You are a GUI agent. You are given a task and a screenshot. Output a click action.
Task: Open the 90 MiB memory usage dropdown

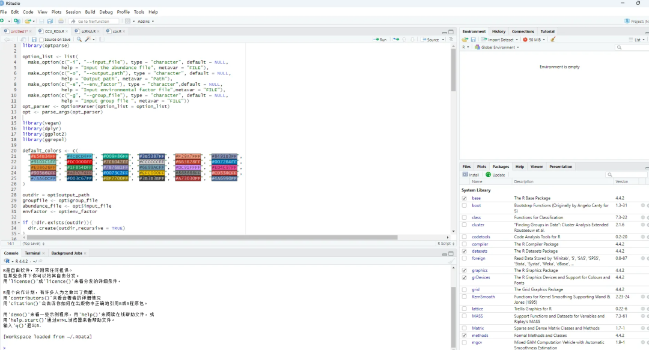pyautogui.click(x=534, y=40)
